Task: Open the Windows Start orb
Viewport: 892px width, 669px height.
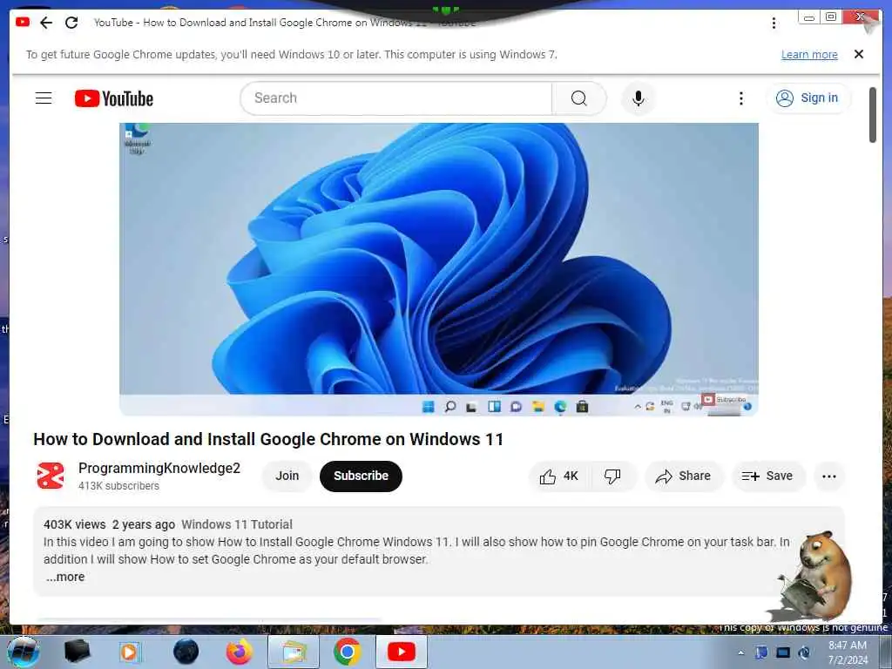Action: pos(24,652)
